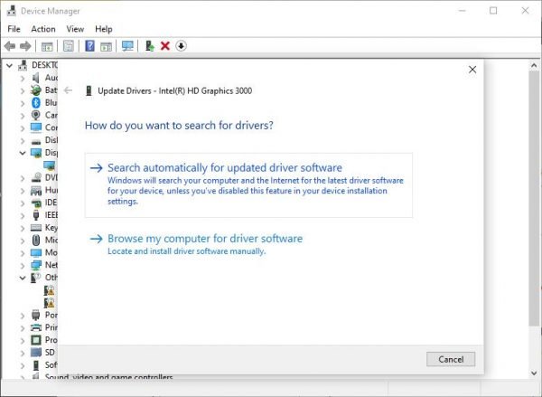Select the Disk drives category icon
Screen dimensions: 542x397
pos(36,141)
